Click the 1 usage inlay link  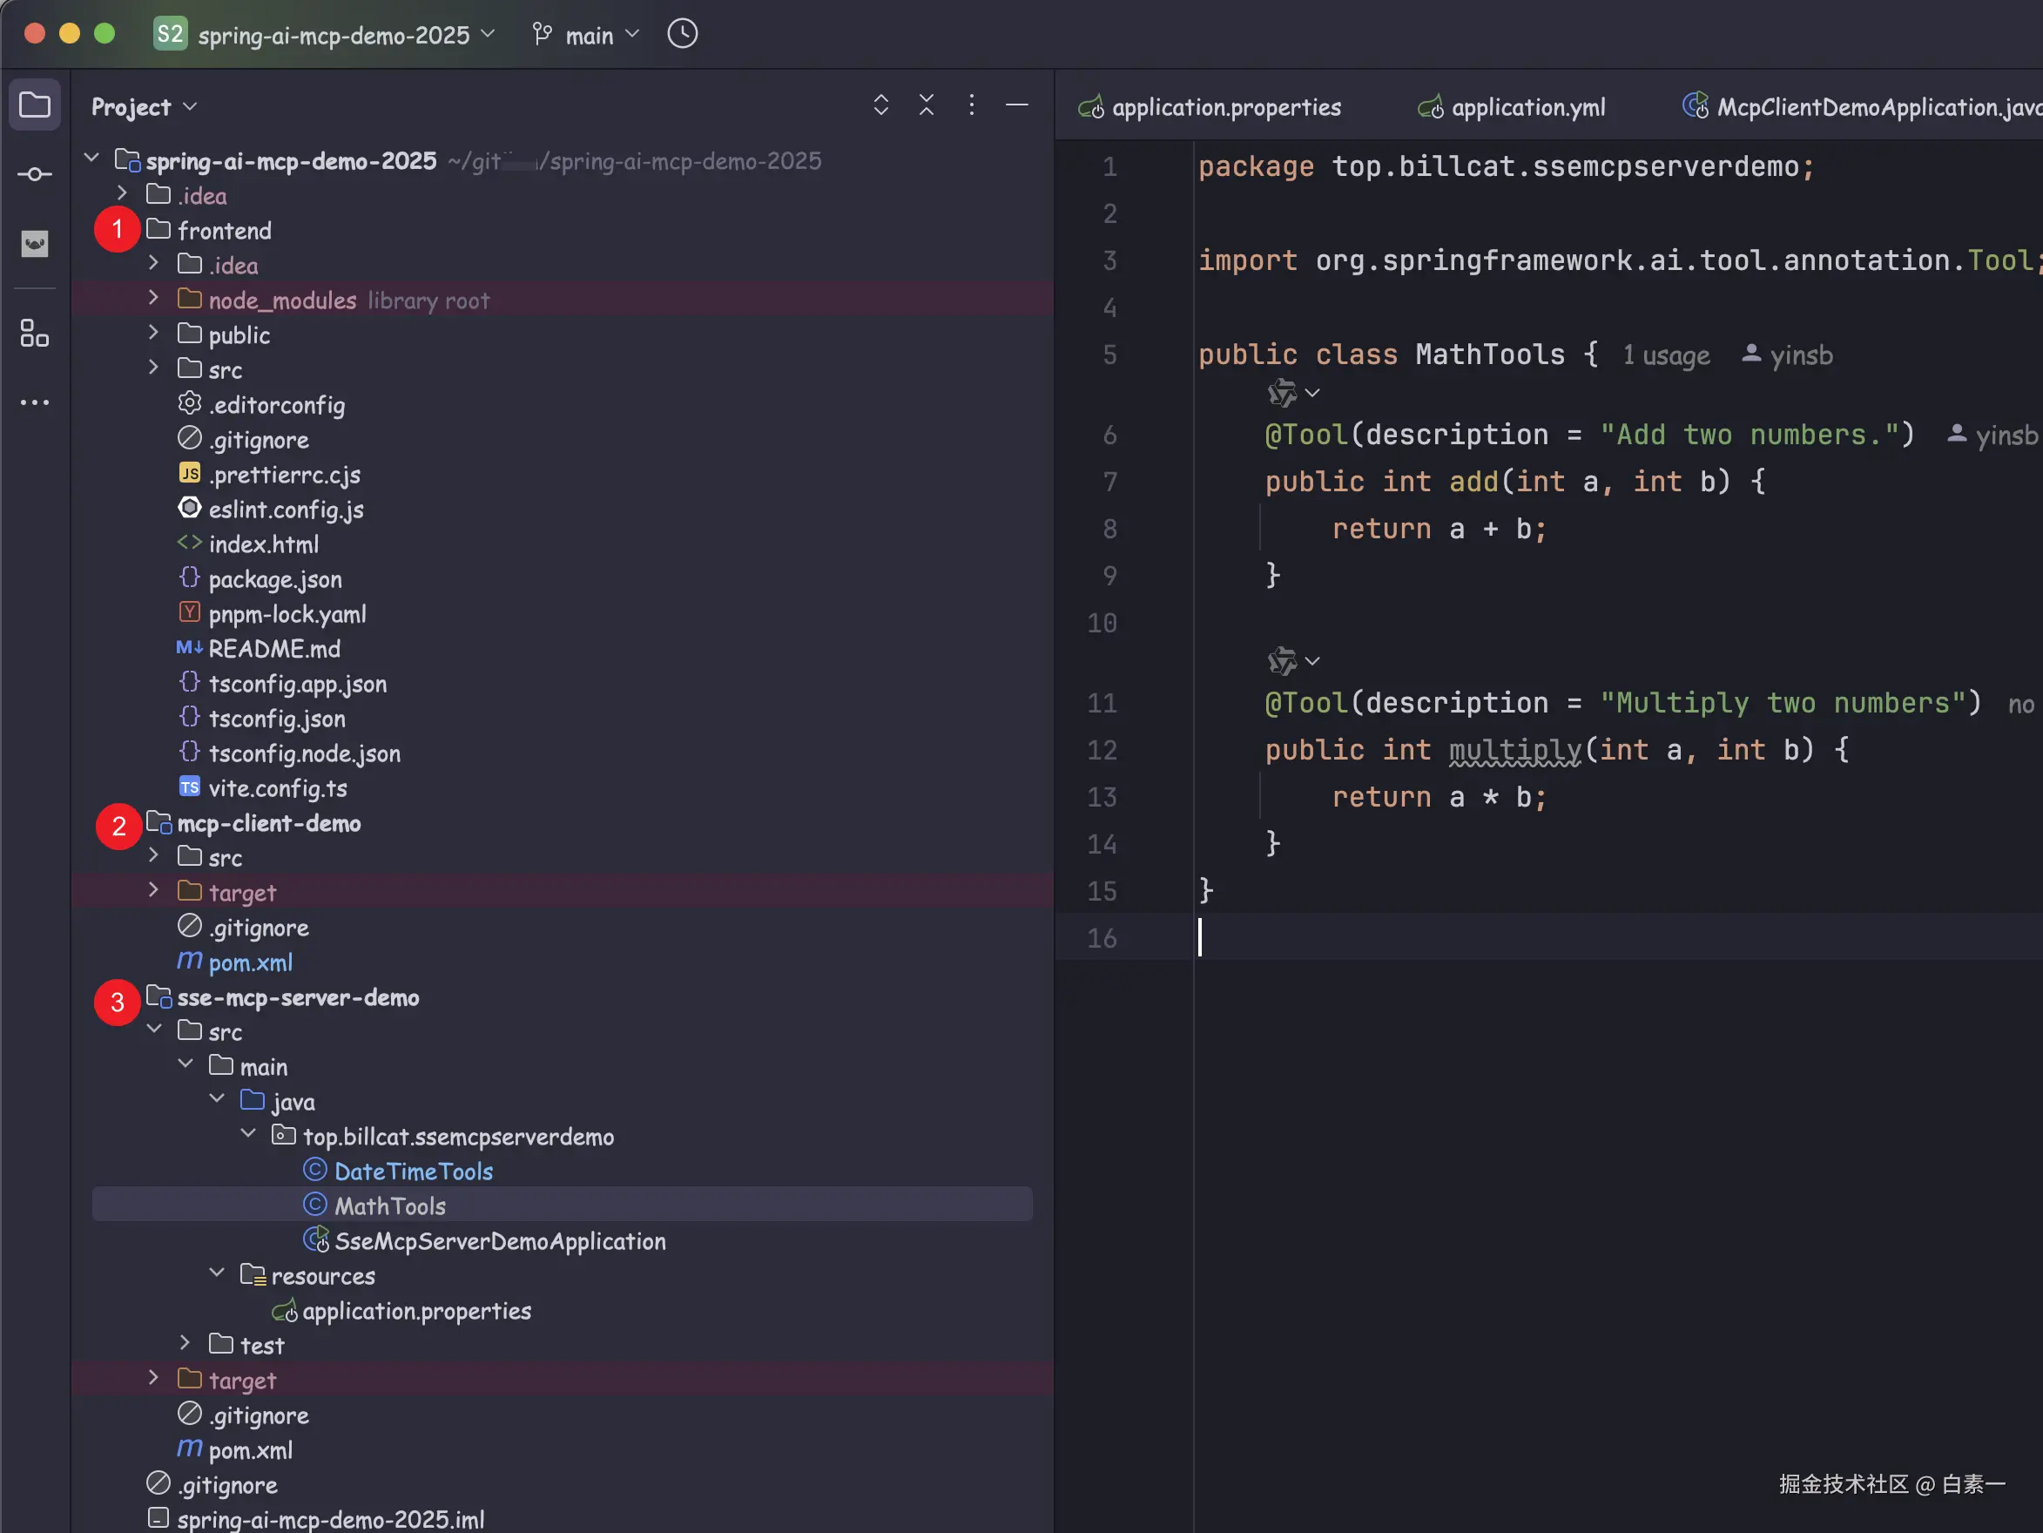point(1666,355)
